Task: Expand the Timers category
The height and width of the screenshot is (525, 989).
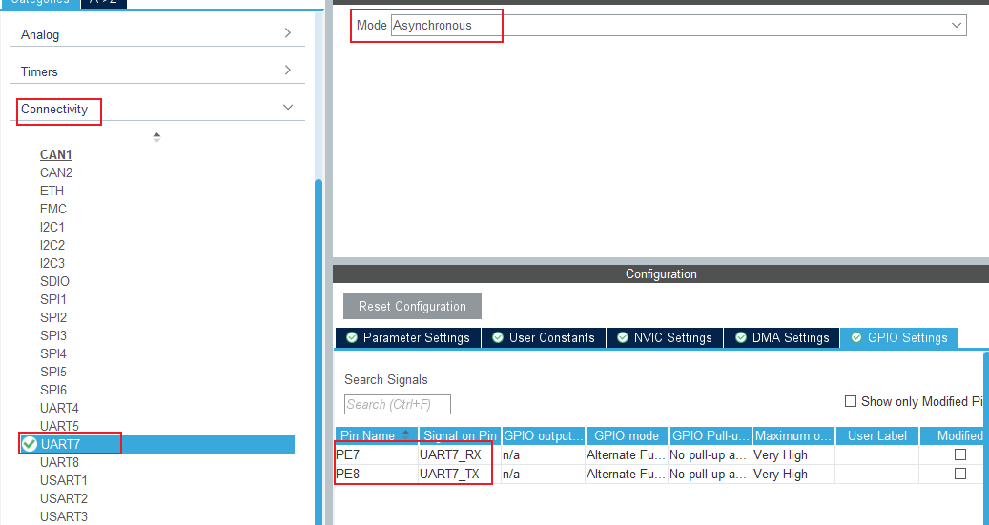Action: [x=157, y=71]
